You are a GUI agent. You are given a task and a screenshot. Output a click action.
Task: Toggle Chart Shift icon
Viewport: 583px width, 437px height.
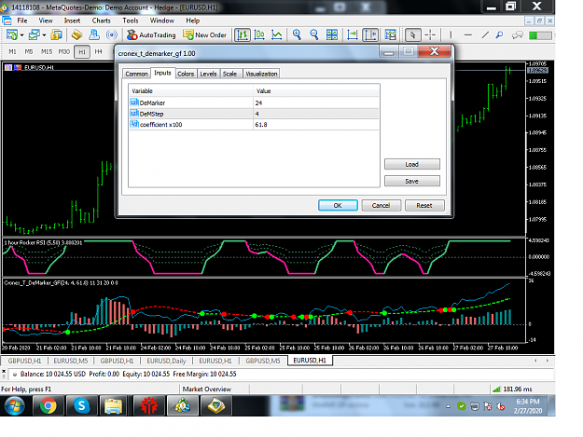(370, 34)
